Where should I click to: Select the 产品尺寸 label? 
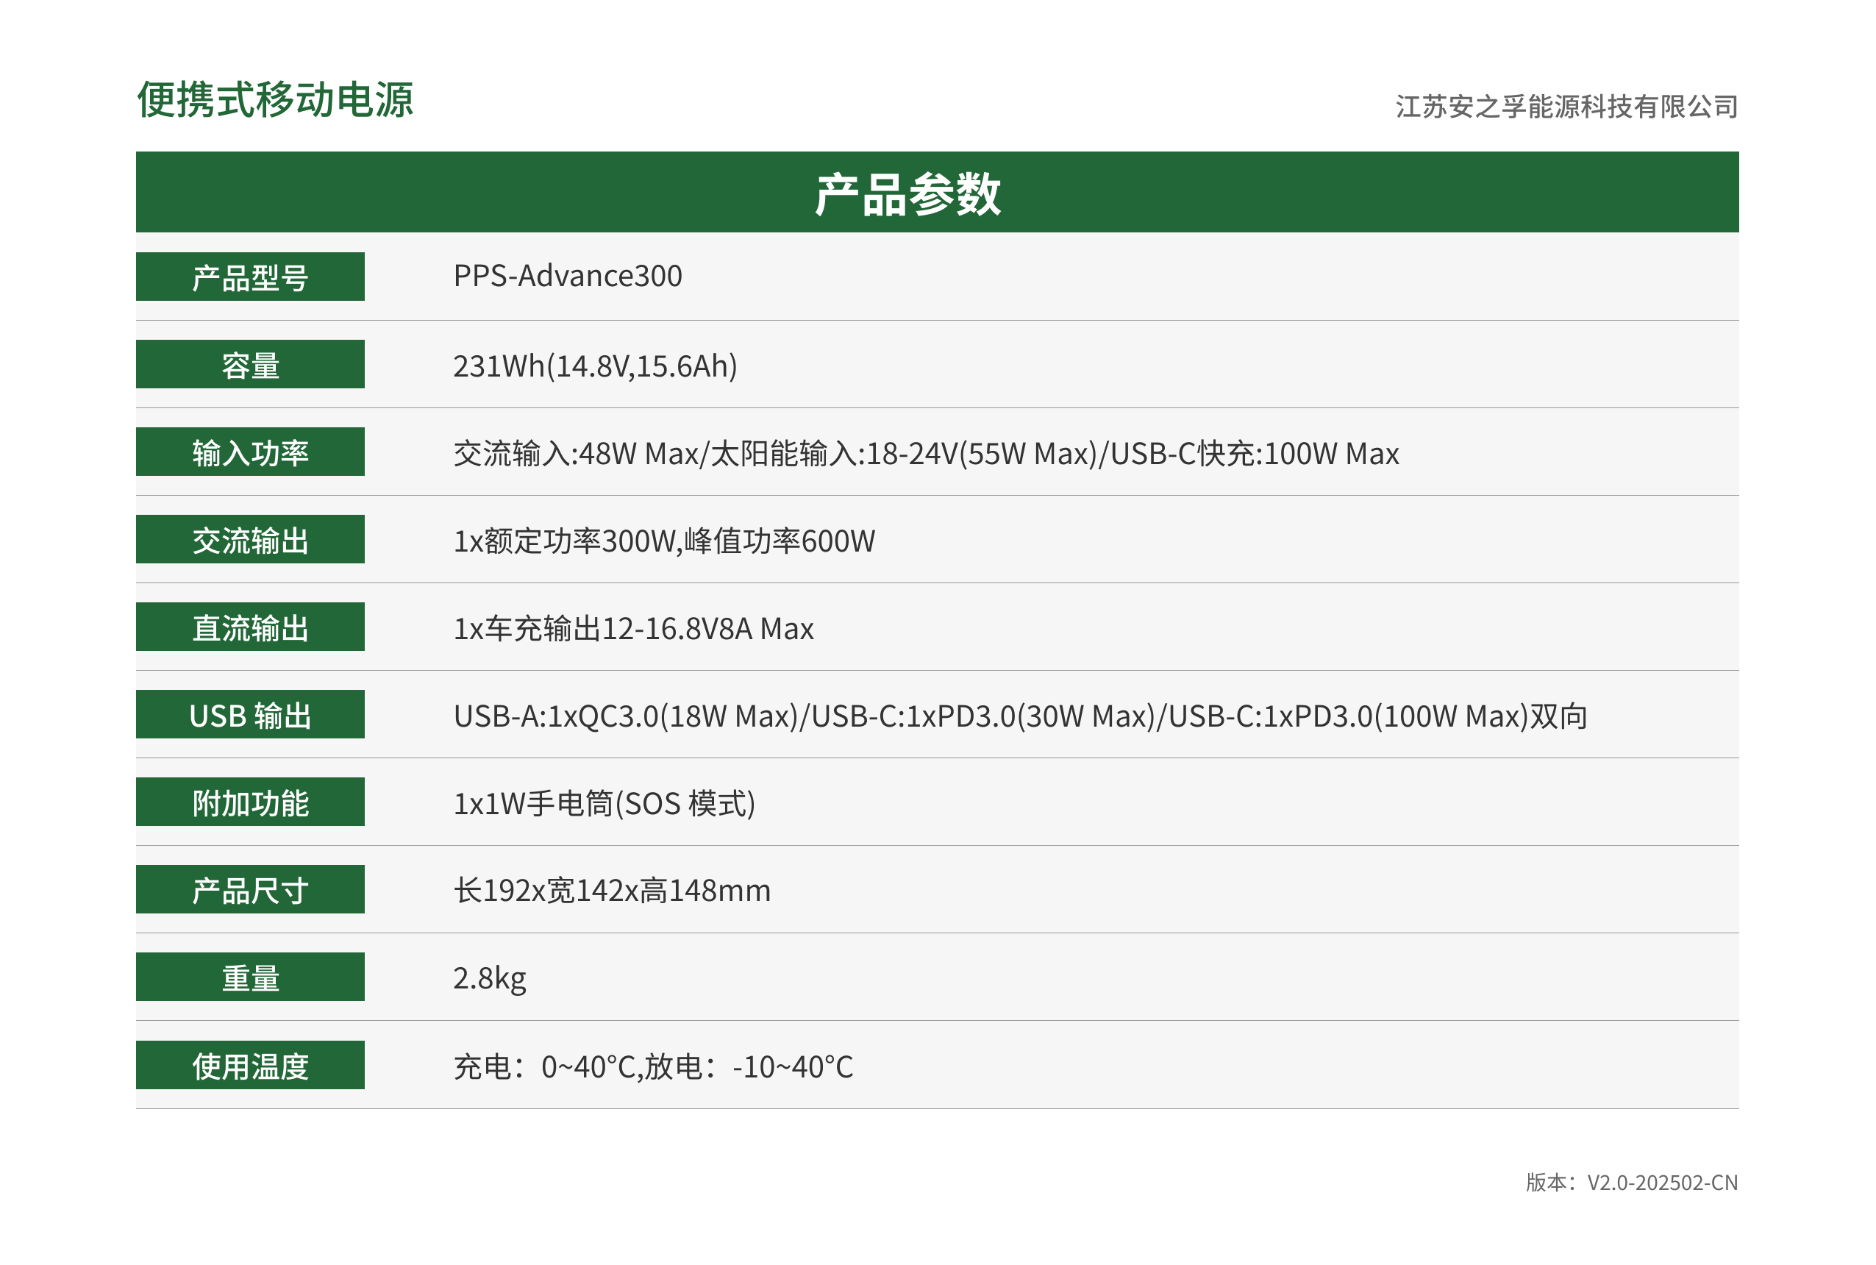click(x=250, y=889)
